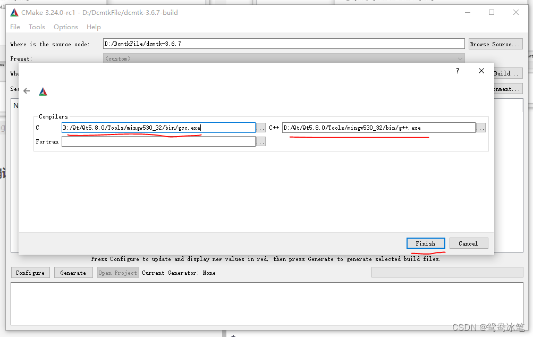Focus the C++ compiler path field
The width and height of the screenshot is (533, 337).
(379, 128)
